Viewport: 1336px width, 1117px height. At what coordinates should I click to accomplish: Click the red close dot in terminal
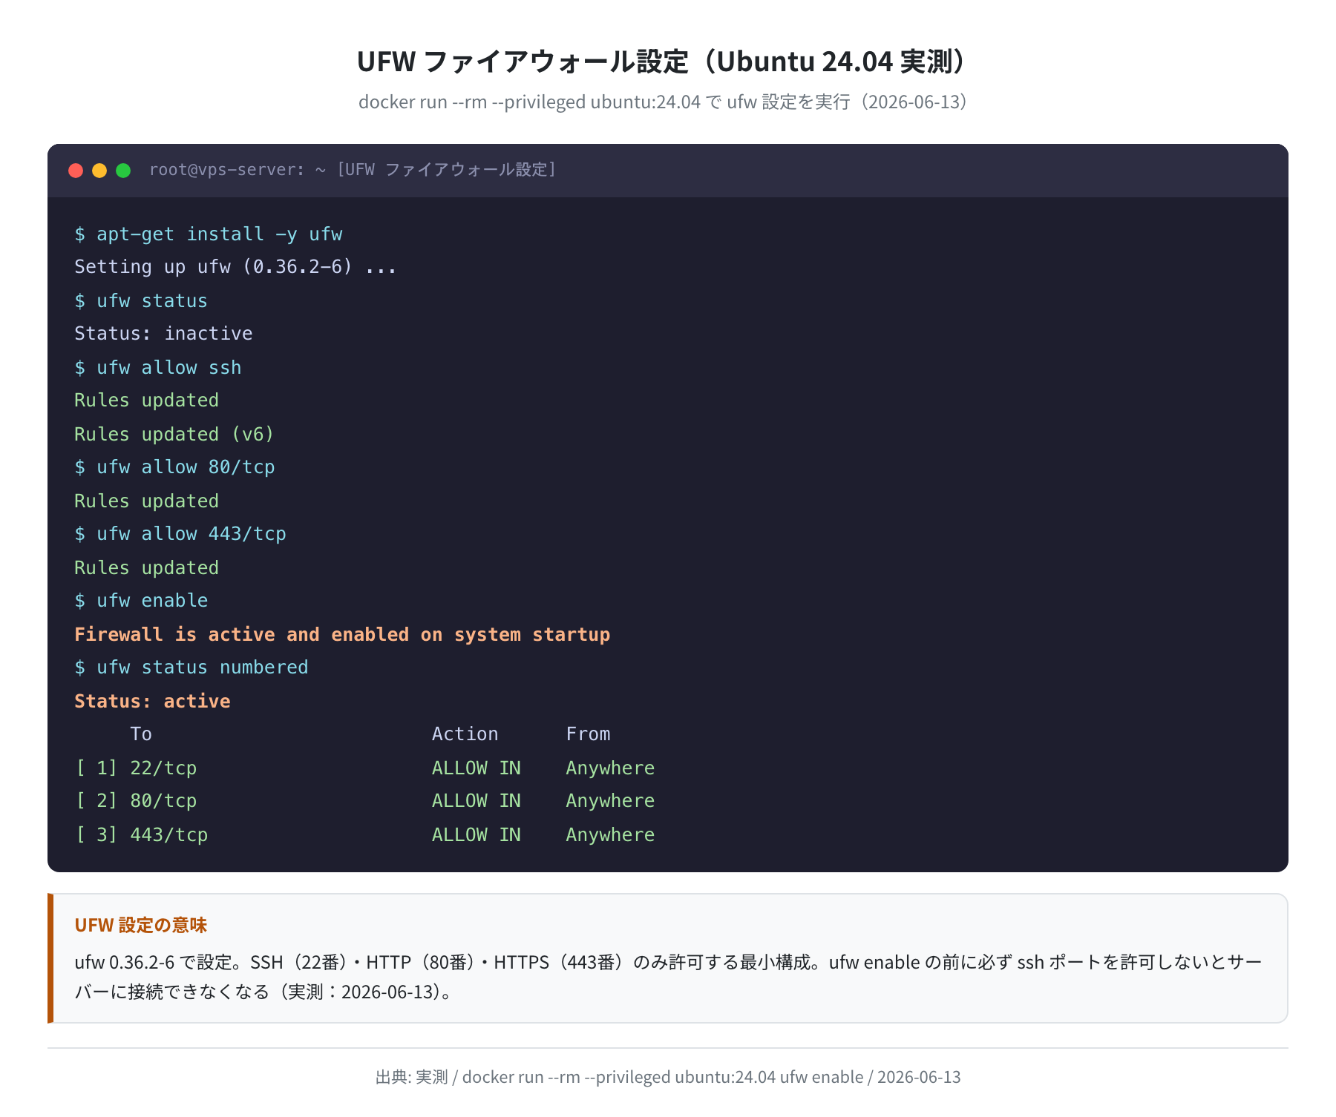[76, 171]
